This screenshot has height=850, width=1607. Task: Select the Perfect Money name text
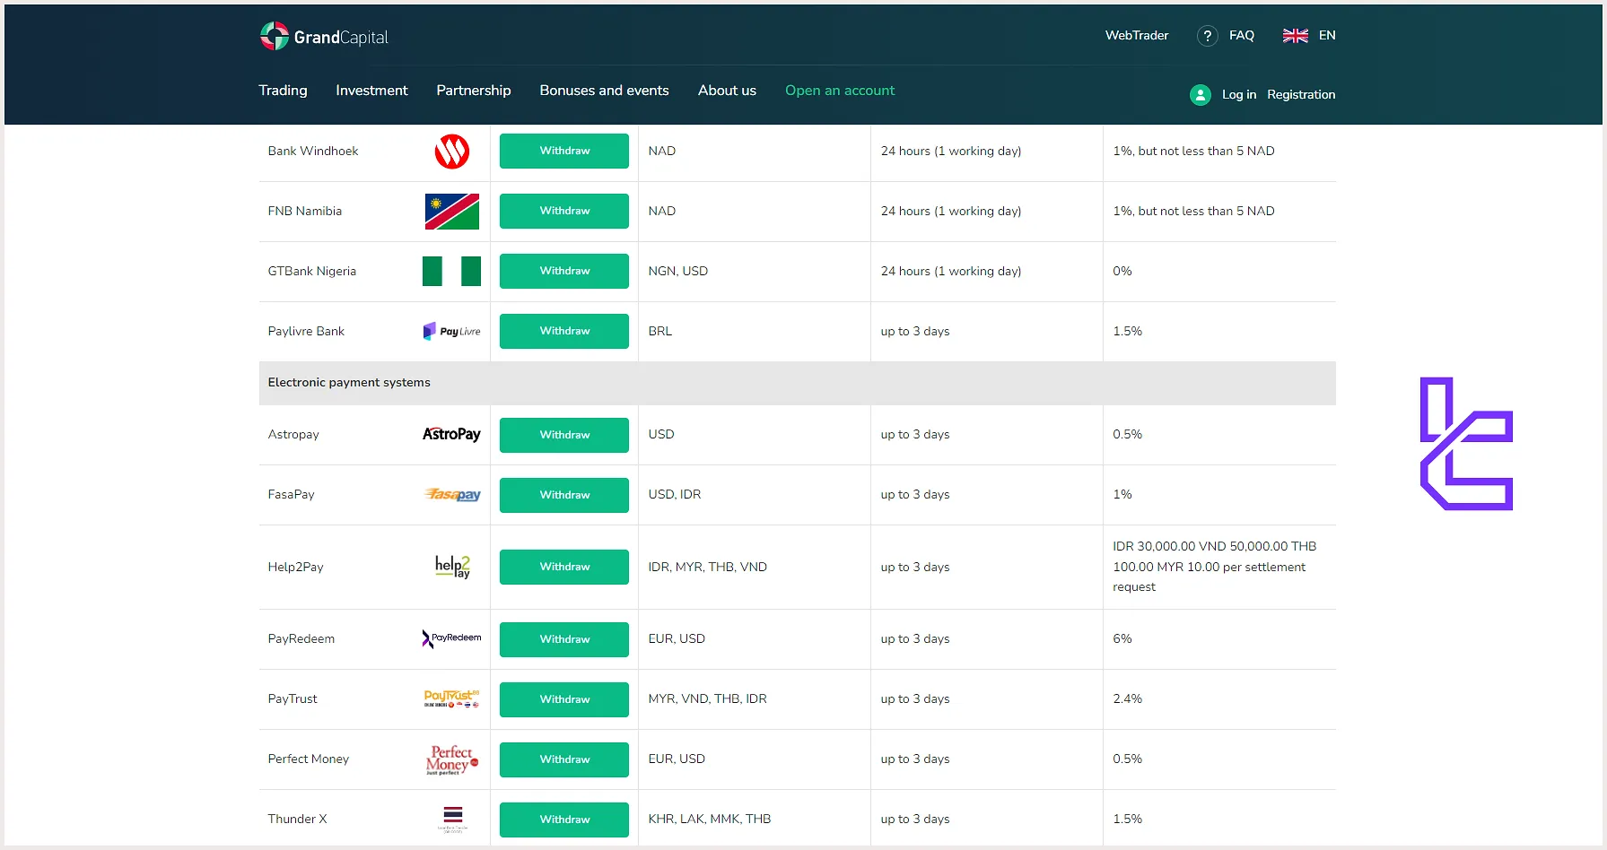coord(308,759)
